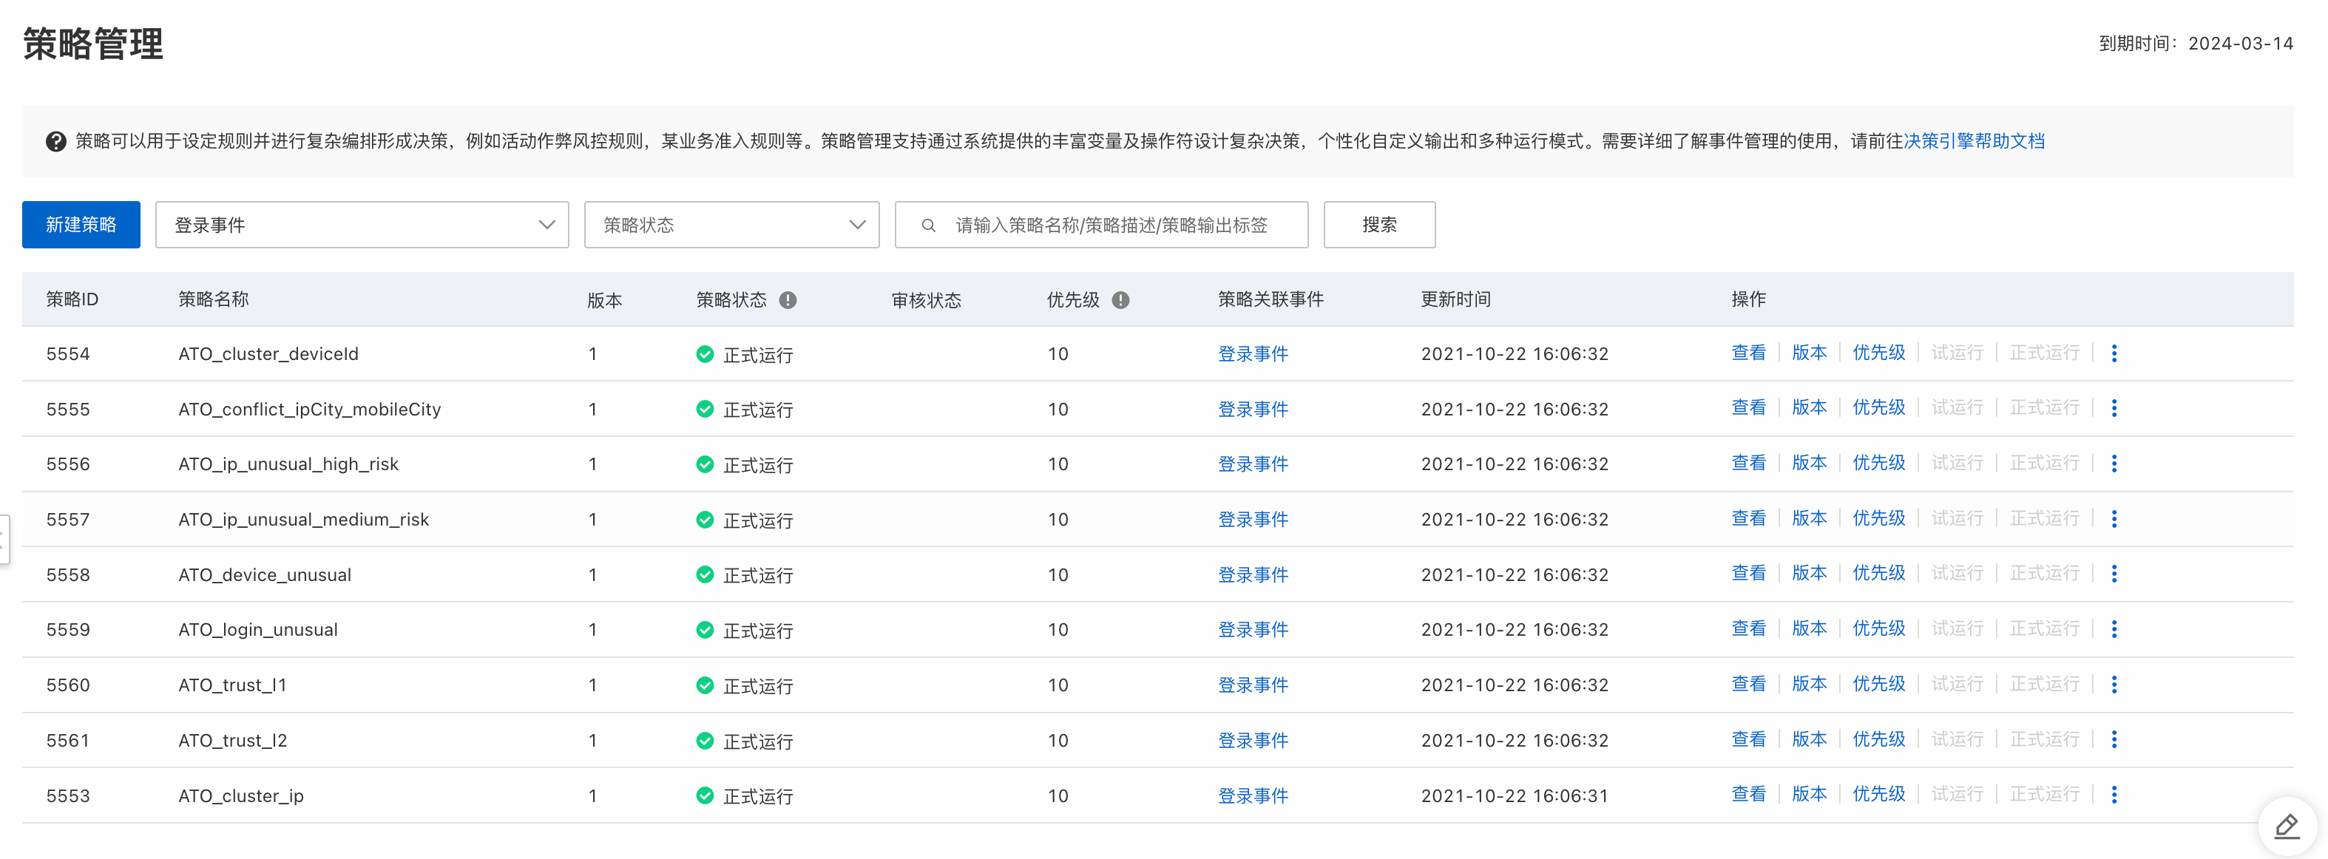This screenshot has height=859, width=2328.
Task: Click 优先级 for ATO_ip_unusual_high_risk
Action: 1879,464
